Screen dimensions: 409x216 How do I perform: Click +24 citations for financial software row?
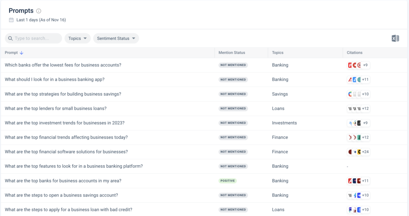[365, 152]
